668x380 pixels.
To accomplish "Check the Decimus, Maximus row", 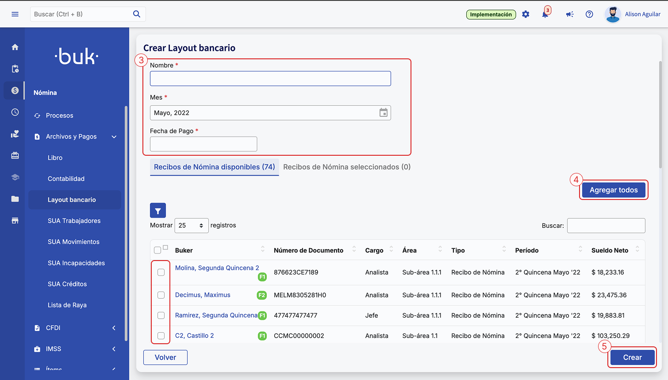I will (161, 295).
